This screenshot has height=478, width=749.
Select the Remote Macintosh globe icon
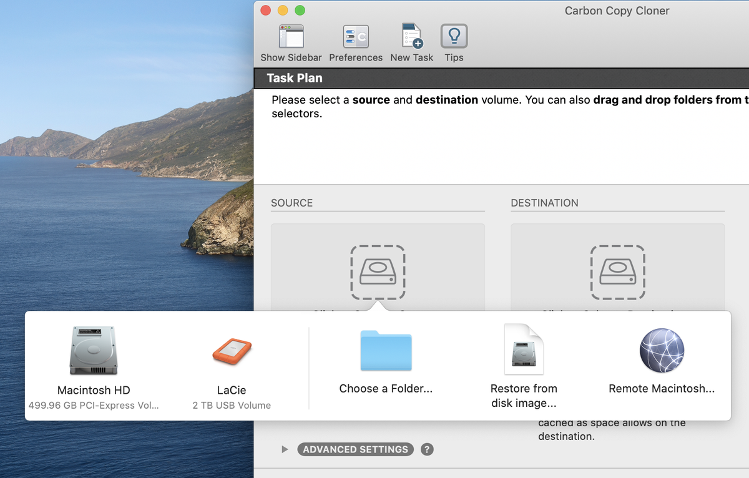click(661, 349)
